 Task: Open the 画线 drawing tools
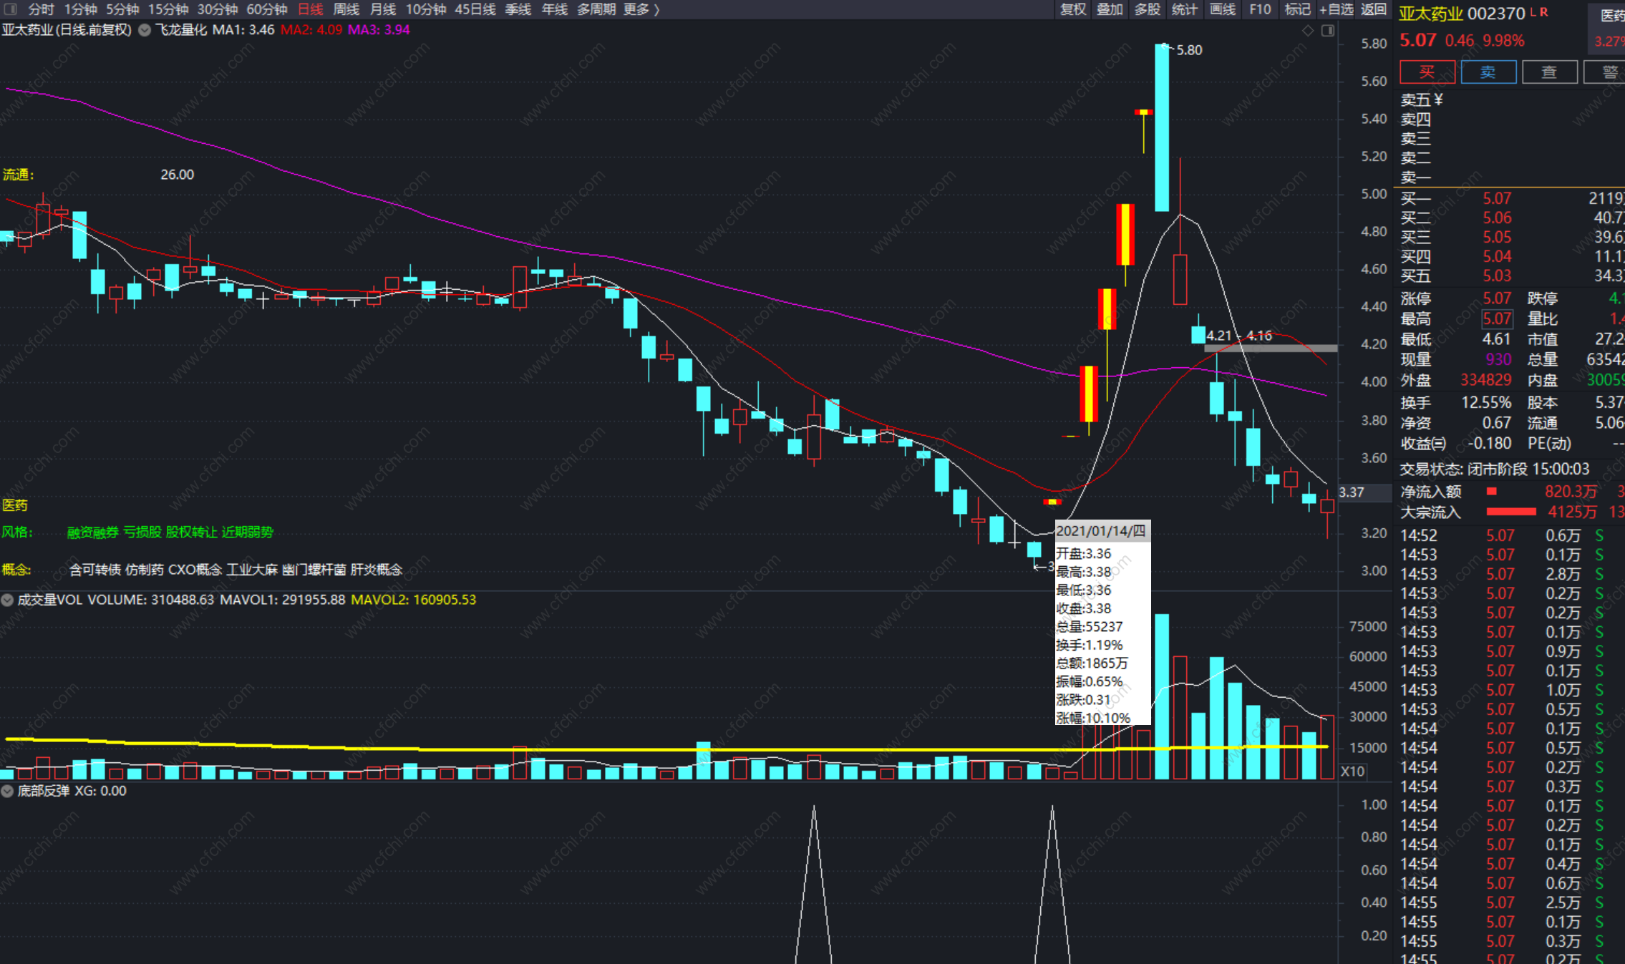click(1222, 9)
